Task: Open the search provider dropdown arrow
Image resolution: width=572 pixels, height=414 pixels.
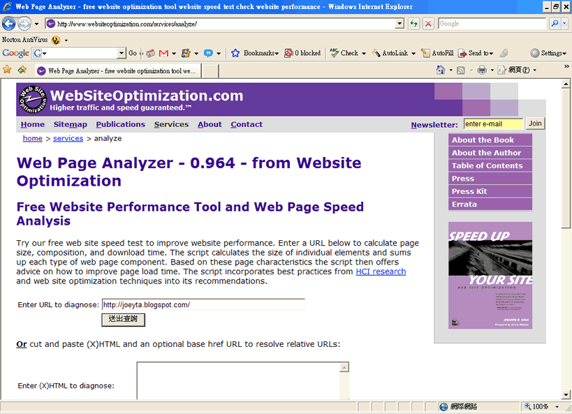Action: [564, 24]
